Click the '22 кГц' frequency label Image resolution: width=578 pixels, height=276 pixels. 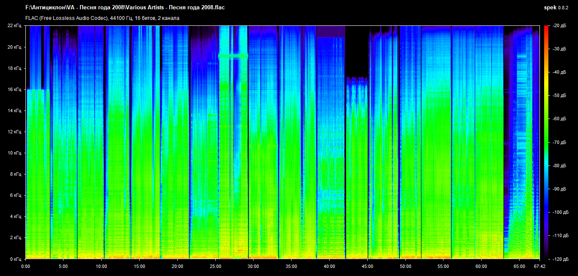point(14,26)
